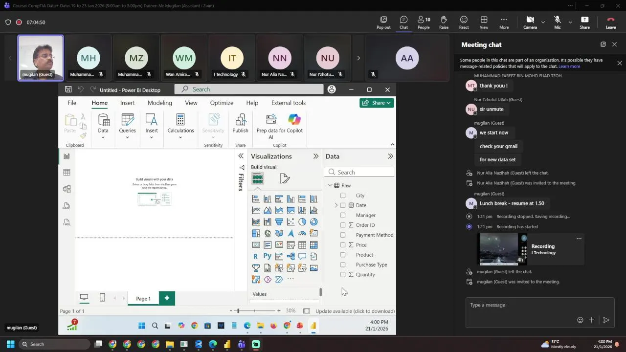The width and height of the screenshot is (626, 352).
Task: Click the Learn more link in chat
Action: (x=569, y=66)
